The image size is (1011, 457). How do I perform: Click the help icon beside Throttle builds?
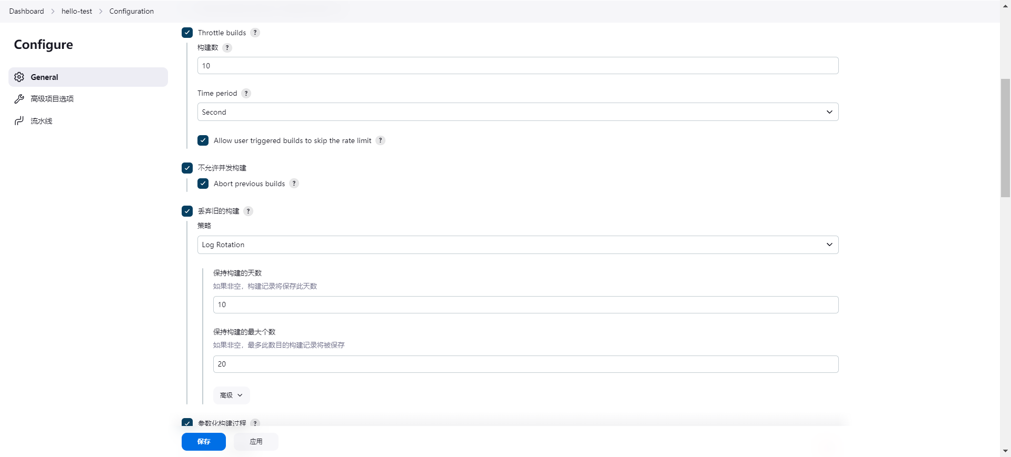point(255,33)
